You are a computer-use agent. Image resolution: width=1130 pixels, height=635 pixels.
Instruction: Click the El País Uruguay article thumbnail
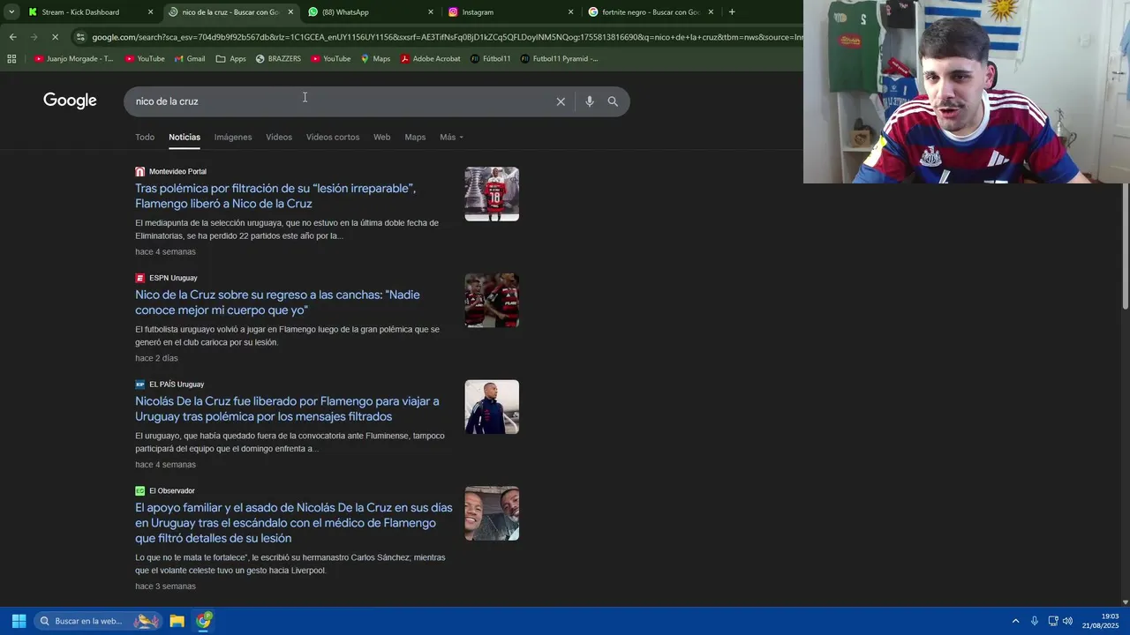[492, 407]
